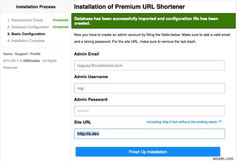Image resolution: width=237 pixels, height=162 pixels.
Task: Select the Admin Password field
Action: [x=149, y=111]
